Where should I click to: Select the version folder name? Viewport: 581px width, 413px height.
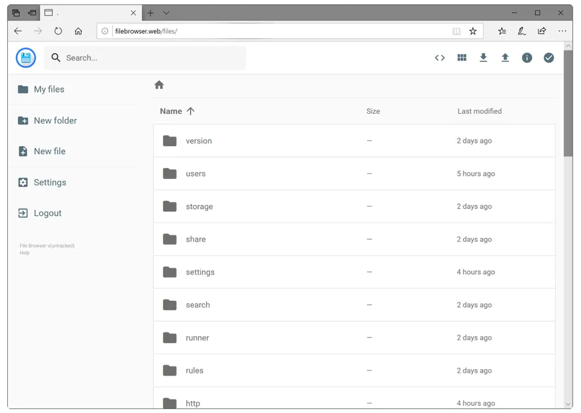[x=199, y=141]
